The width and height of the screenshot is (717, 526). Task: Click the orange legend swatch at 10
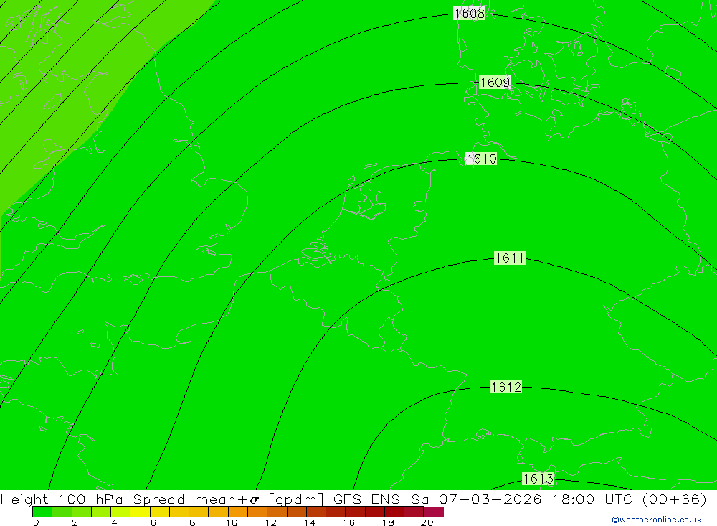(x=238, y=512)
